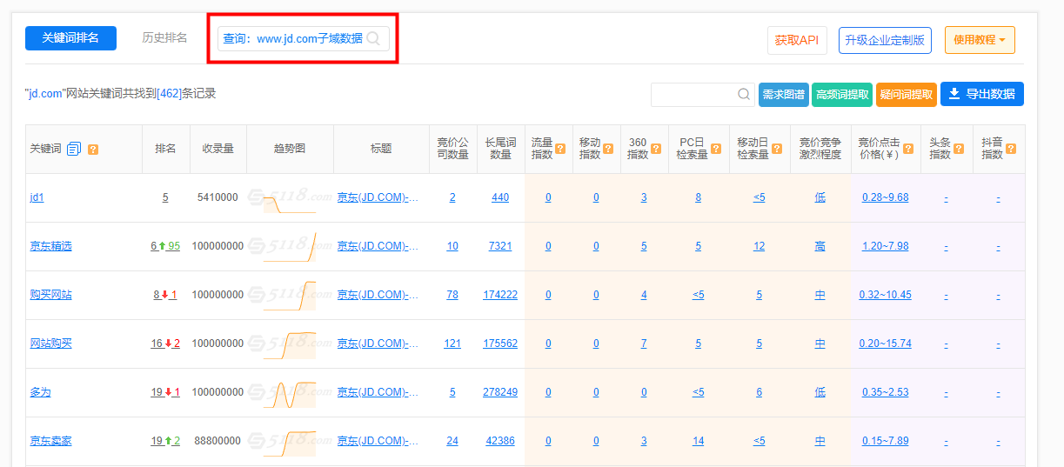Click competition level 高 in 京东精选 row
Image resolution: width=1064 pixels, height=467 pixels.
pos(820,246)
